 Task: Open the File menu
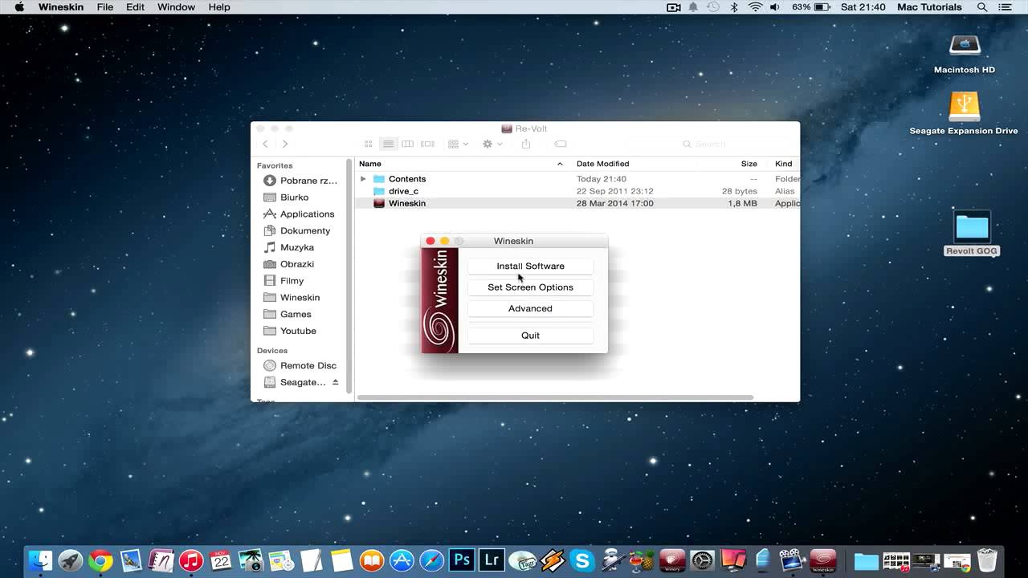105,7
